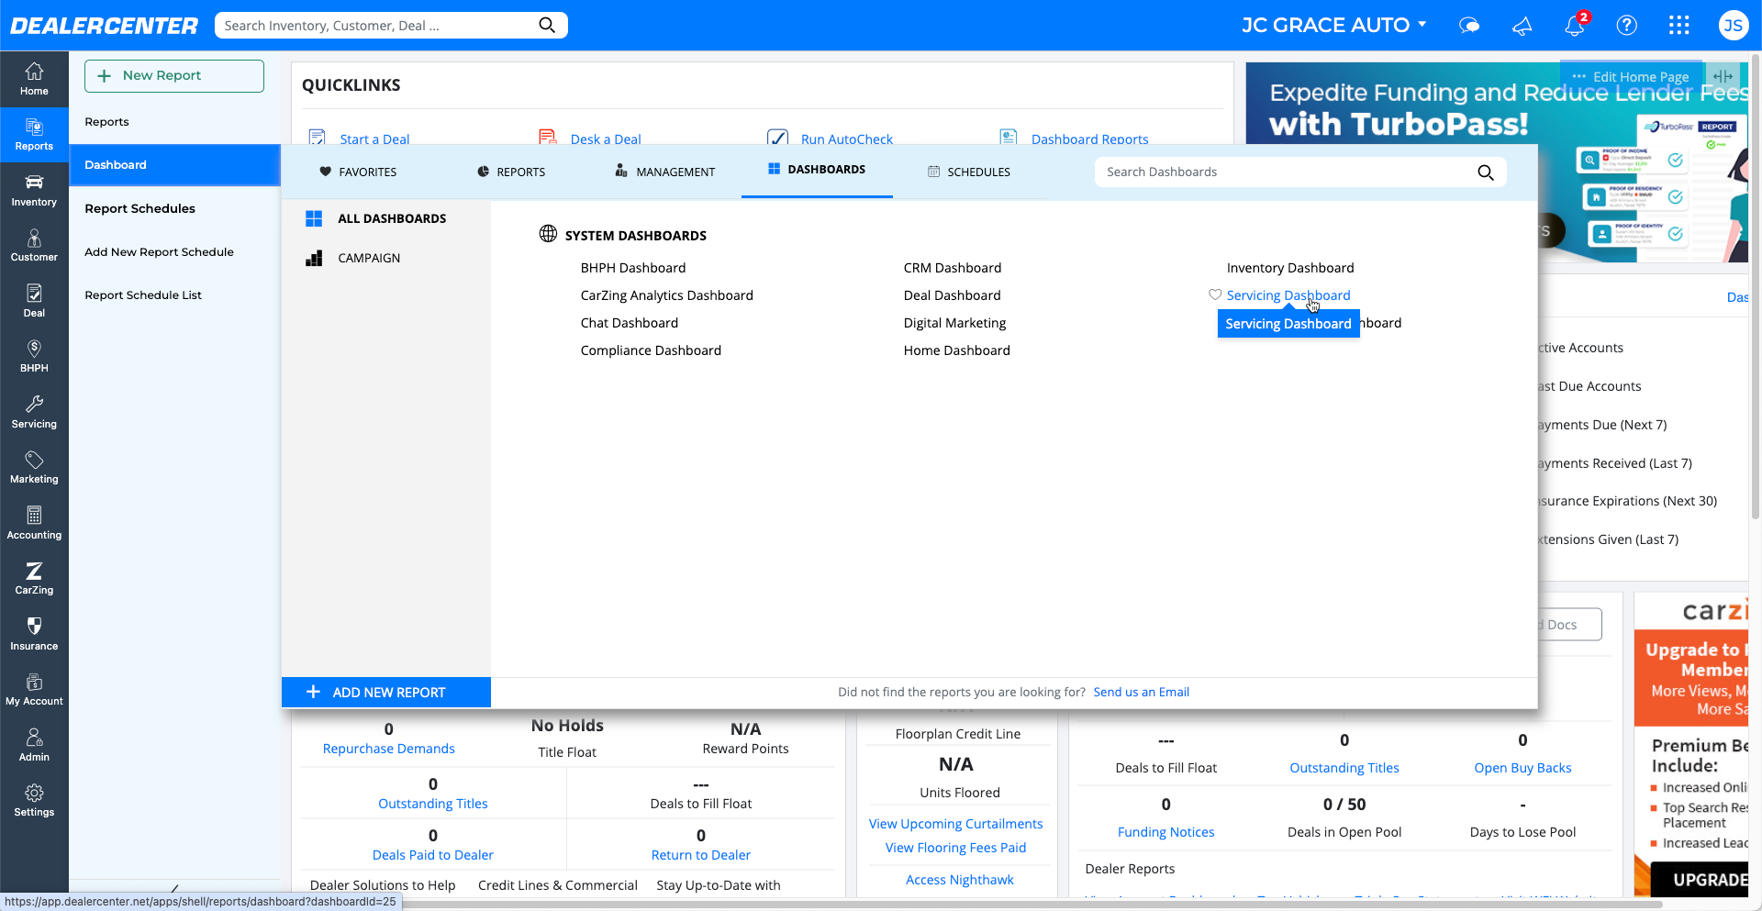Switch to the MANAGEMENT tab
1762x911 pixels.
tap(665, 172)
